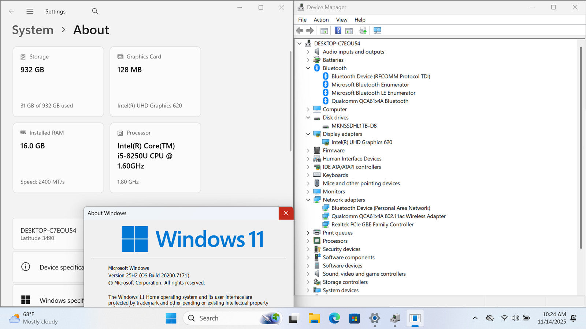Image resolution: width=586 pixels, height=329 pixels.
Task: Click the blue Help question mark toolbar icon
Action: coord(338,31)
